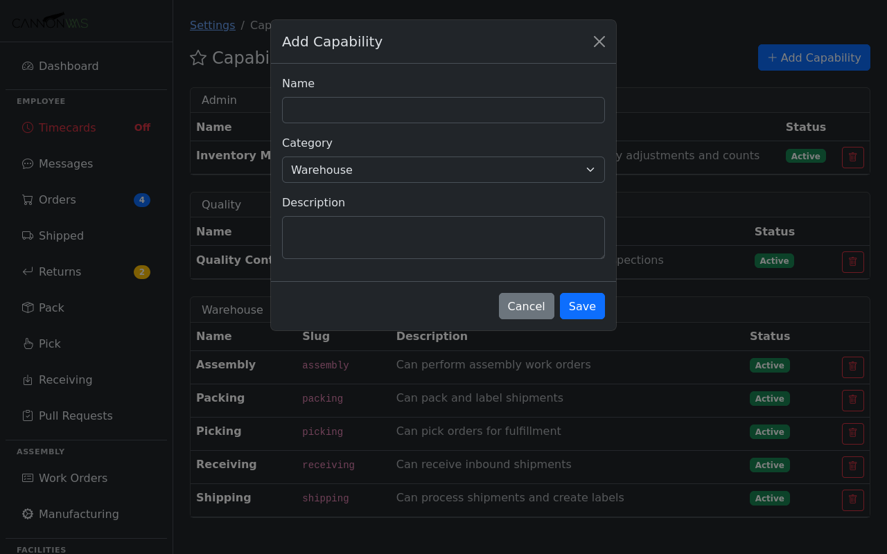
Task: Click the Pack box icon in sidebar
Action: [x=27, y=307]
